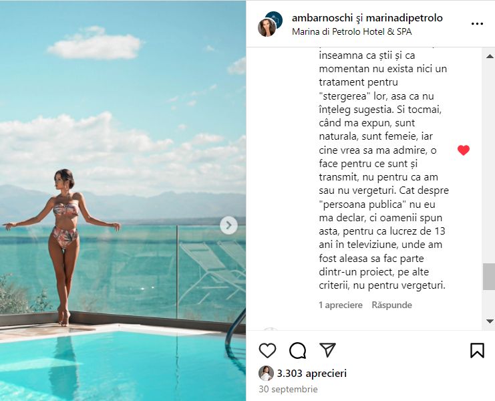Viewport: 495px width, 401px height.
Task: Click the 30 septembrie post date
Action: point(288,389)
